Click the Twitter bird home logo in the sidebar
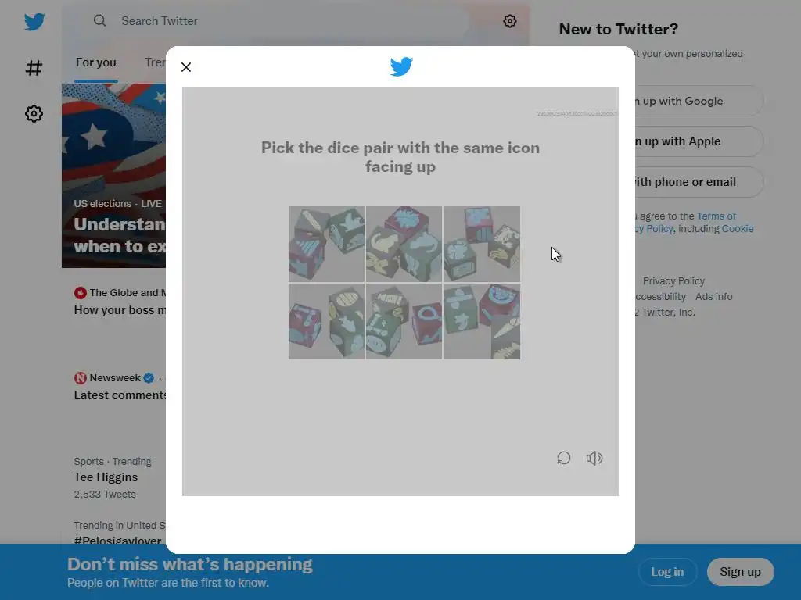 pos(34,21)
